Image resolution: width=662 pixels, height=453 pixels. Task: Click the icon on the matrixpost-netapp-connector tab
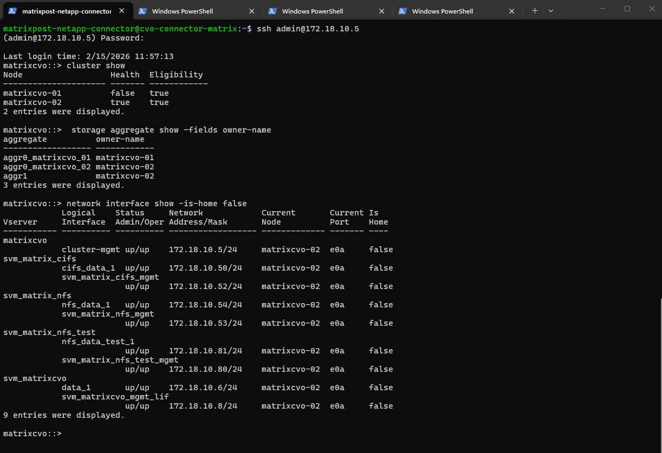12,11
